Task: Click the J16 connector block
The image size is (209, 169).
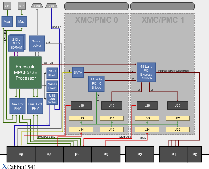Action: (x=81, y=105)
